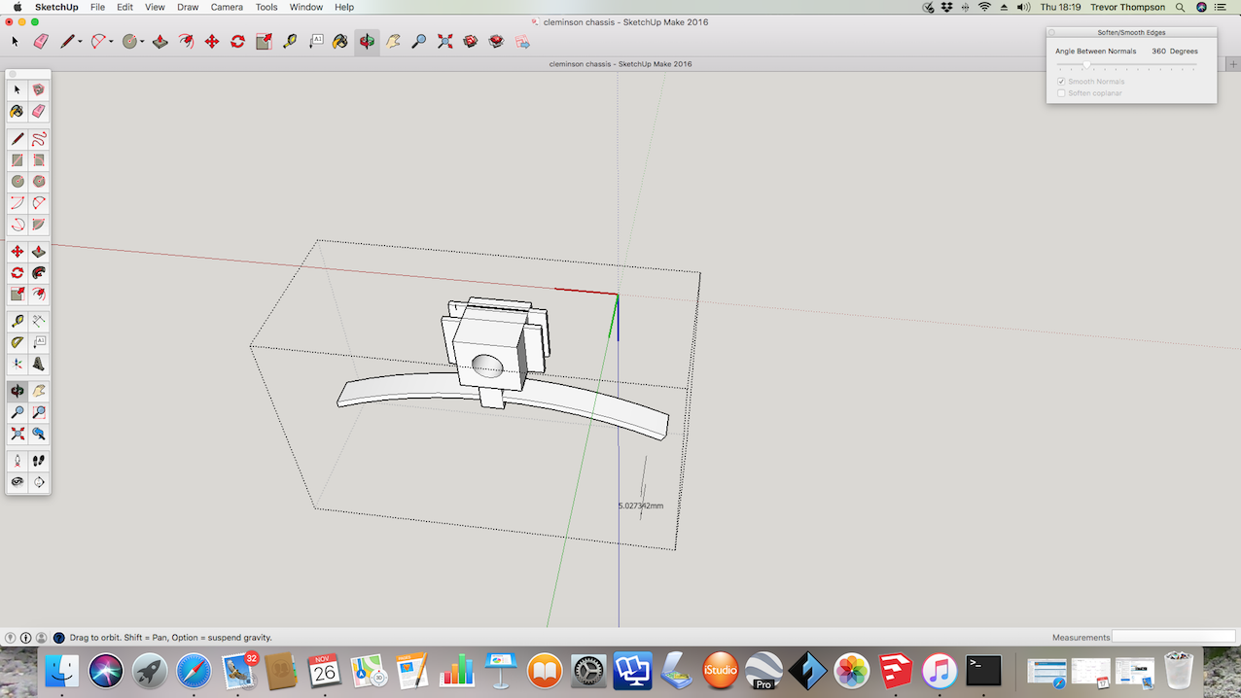Select Protractor tool in left palette
The width and height of the screenshot is (1241, 698).
(18, 342)
